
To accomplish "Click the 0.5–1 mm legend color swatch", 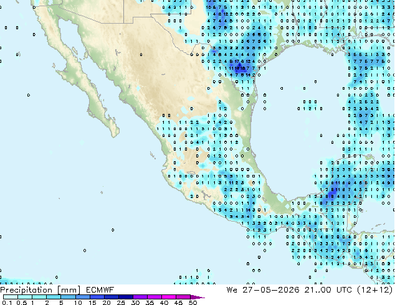I will 25,297.
